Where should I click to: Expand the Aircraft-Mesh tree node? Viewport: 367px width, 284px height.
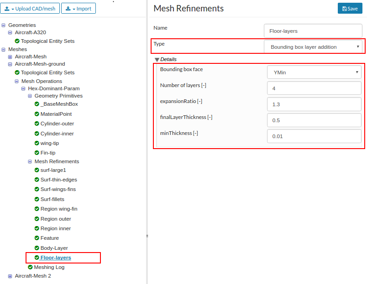point(10,57)
